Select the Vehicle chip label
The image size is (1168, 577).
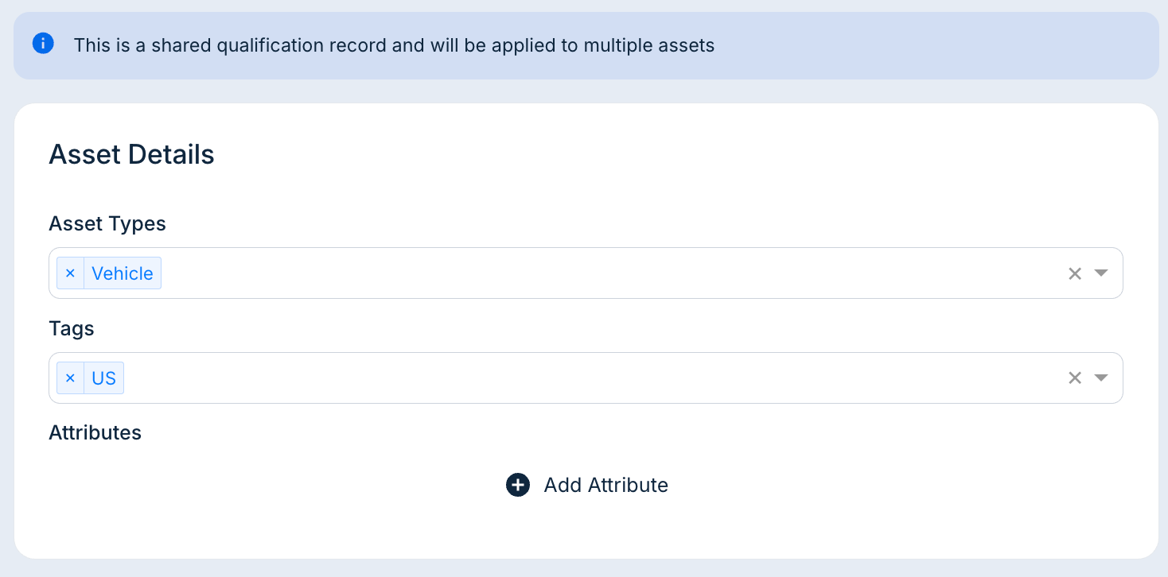(123, 273)
